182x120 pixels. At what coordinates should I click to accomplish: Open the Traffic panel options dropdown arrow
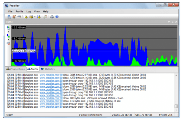(169, 22)
